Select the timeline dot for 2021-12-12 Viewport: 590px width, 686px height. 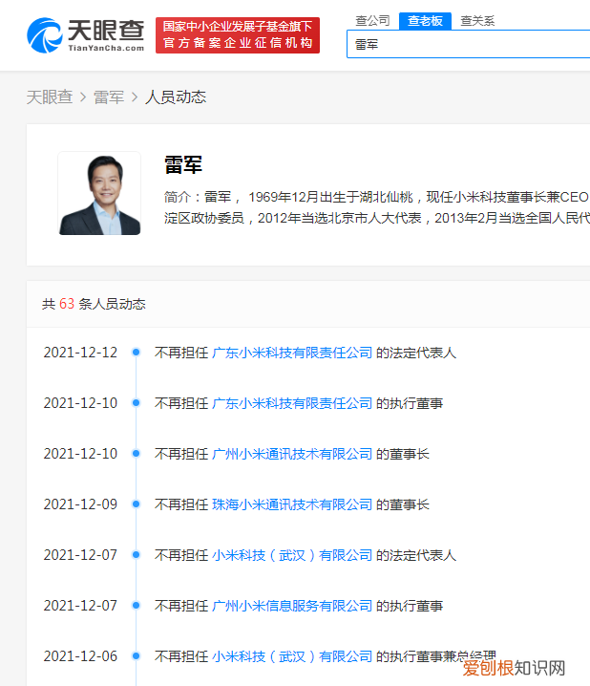point(136,353)
